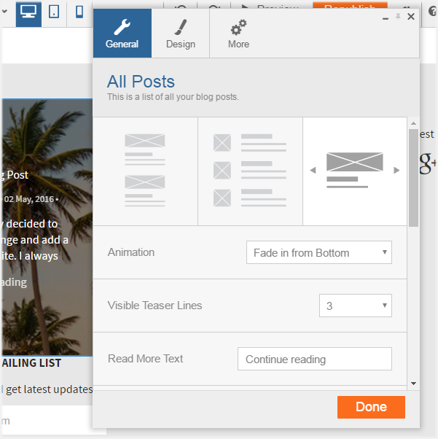This screenshot has height=439, width=438.
Task: Open the Design brush tab
Action: (181, 34)
